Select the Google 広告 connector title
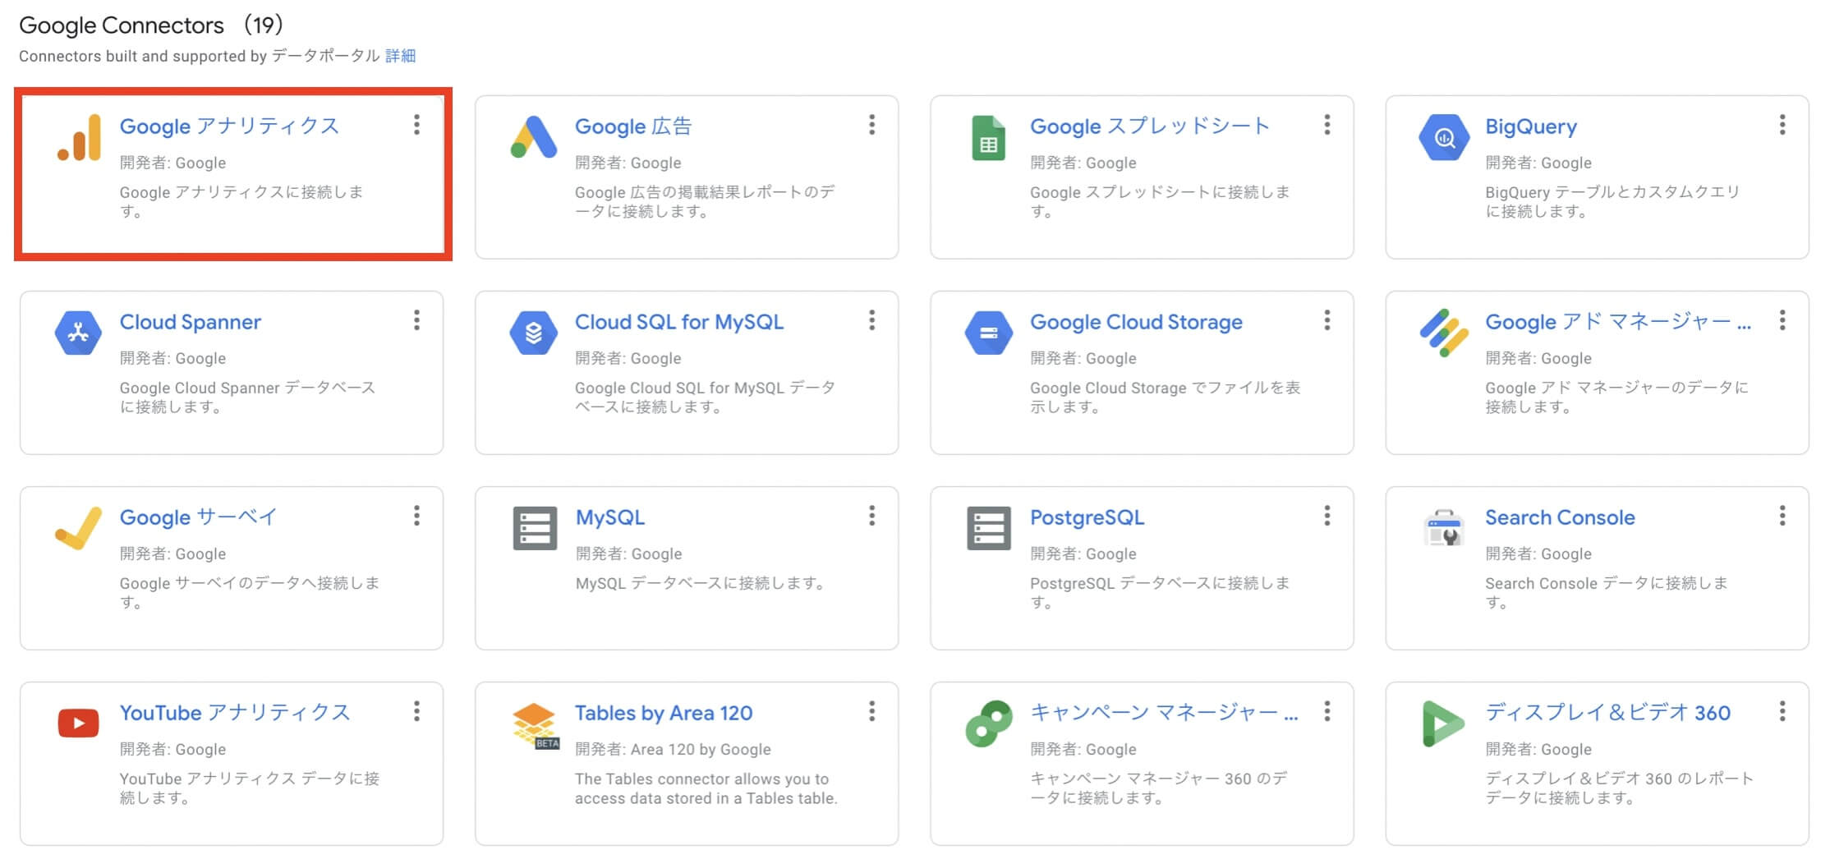This screenshot has width=1830, height=859. coord(633,126)
